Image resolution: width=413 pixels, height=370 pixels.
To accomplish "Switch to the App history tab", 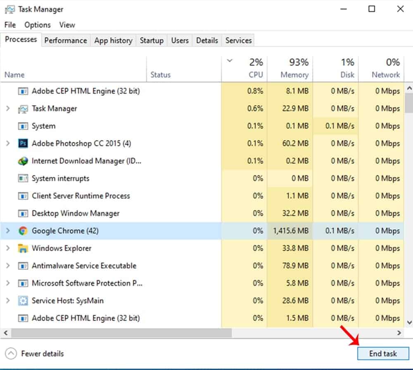I will coord(113,40).
